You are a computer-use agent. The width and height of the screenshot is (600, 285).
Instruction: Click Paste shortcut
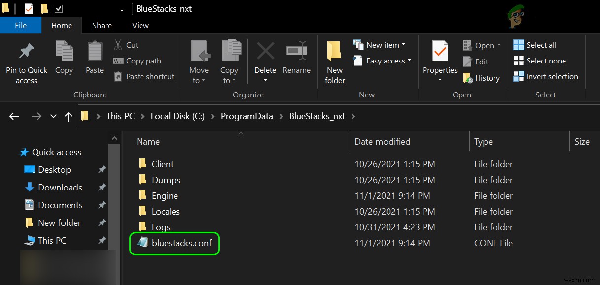click(x=143, y=76)
